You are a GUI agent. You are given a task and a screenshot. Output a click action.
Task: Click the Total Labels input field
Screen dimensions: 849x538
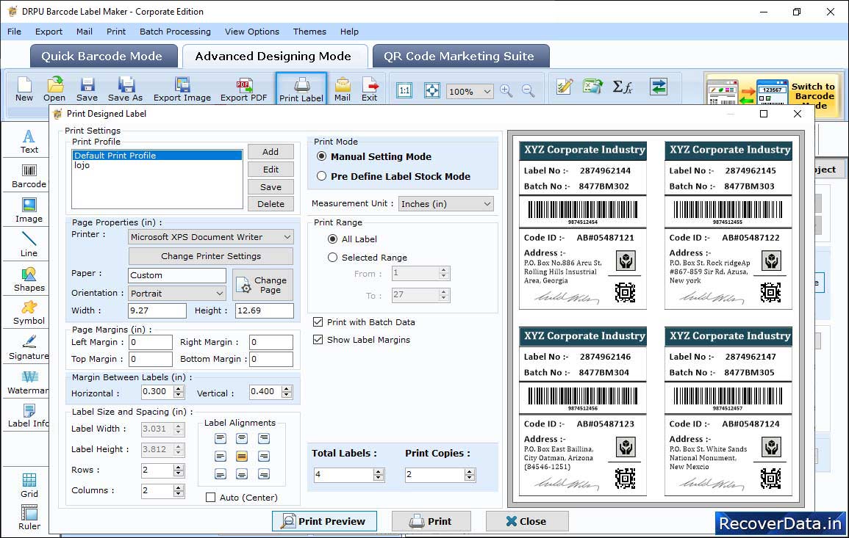(344, 475)
